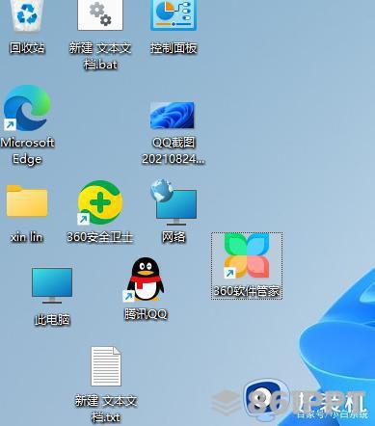Click the 此电脑 label text
The width and height of the screenshot is (375, 426).
tap(52, 320)
